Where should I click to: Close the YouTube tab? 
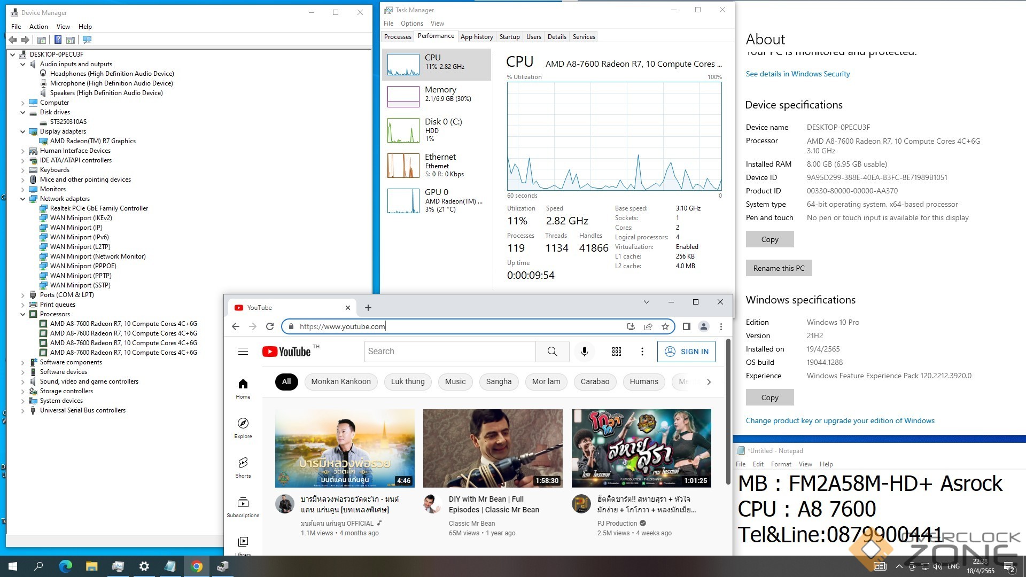point(348,308)
